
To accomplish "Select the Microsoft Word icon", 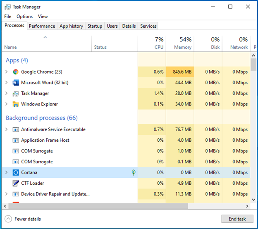I will (16, 83).
